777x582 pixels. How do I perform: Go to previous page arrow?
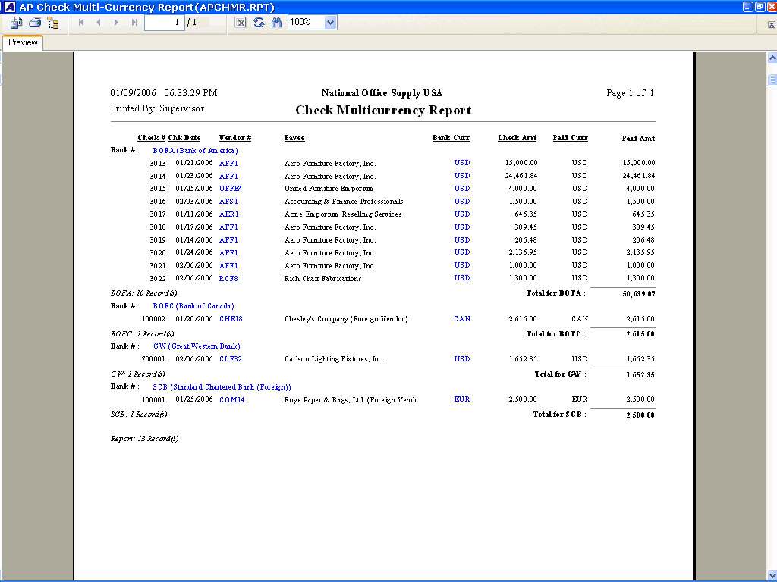tap(99, 23)
